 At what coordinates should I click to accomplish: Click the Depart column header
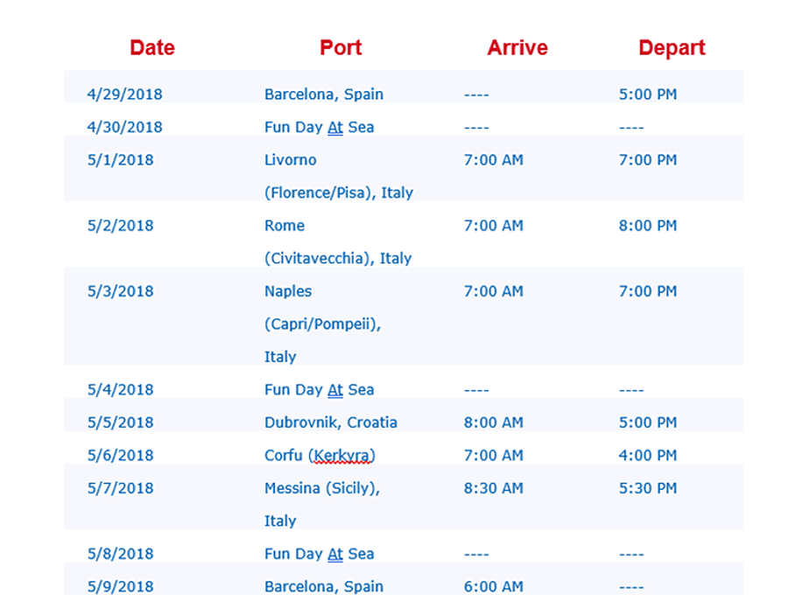click(672, 48)
